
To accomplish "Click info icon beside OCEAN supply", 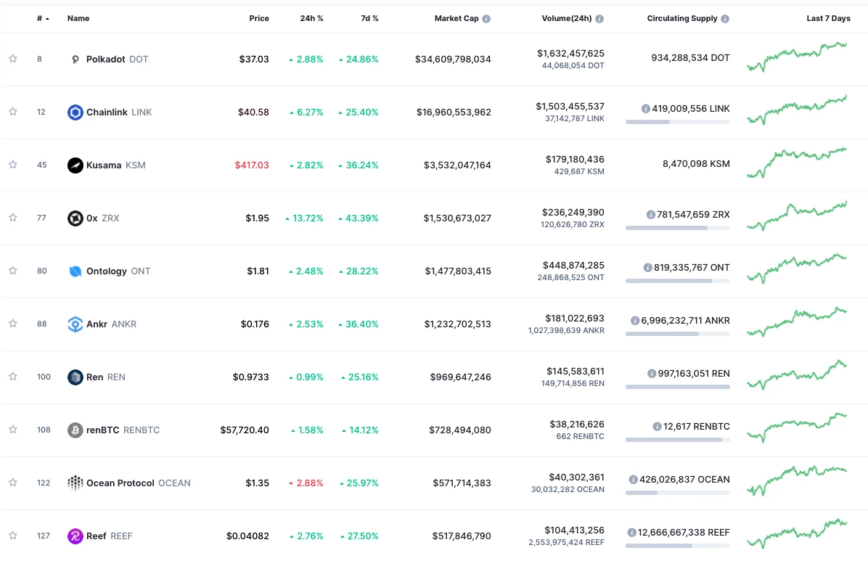I will coord(634,480).
